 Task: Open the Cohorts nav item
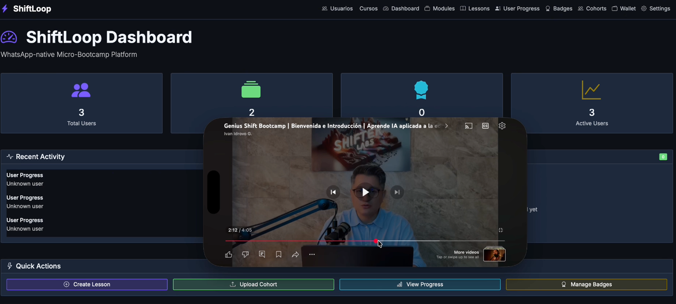tap(592, 8)
